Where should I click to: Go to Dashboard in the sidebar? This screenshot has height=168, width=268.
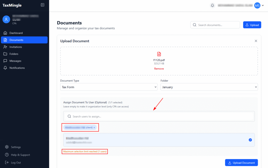click(x=16, y=33)
